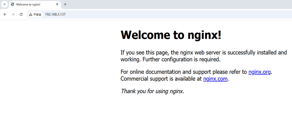
Task: Close the 'Welcome to nginx!' tab
Action: pyautogui.click(x=57, y=4)
